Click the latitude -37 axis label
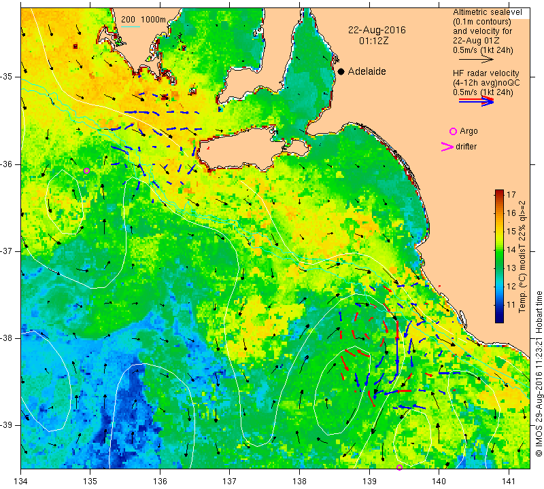Image resolution: width=544 pixels, height=489 pixels. [7, 251]
